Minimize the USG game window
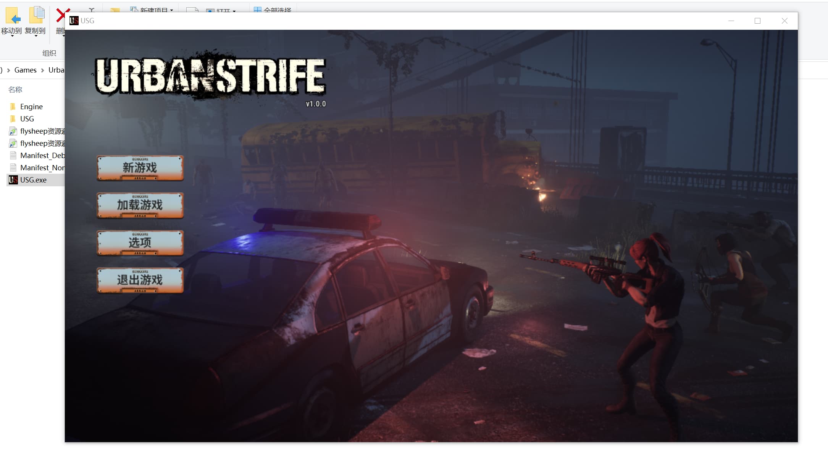This screenshot has height=449, width=828. tap(731, 21)
